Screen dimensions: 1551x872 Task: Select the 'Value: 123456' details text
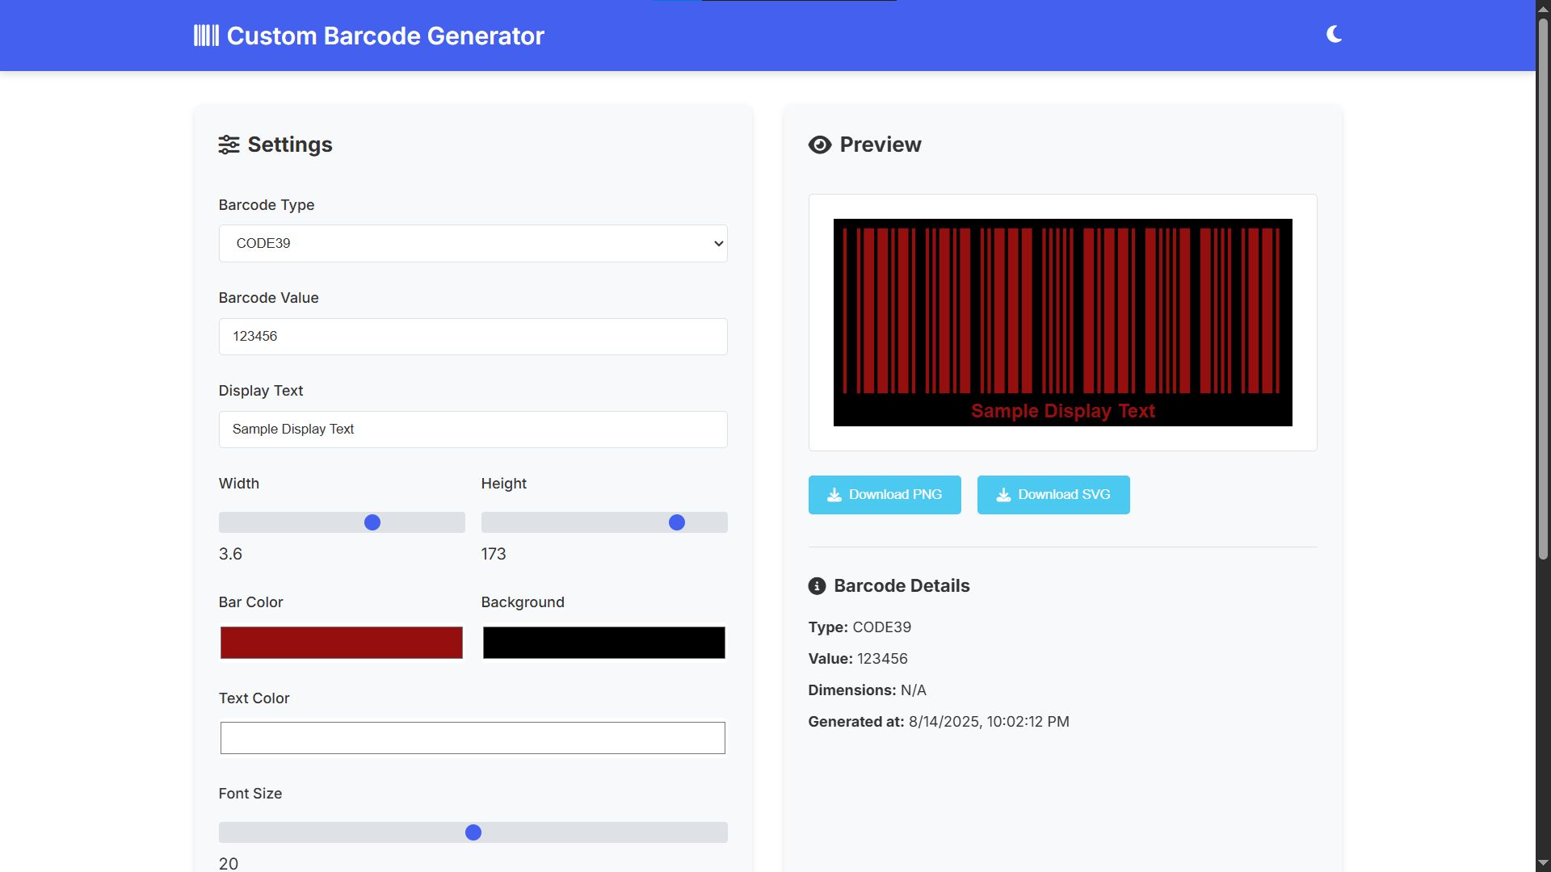(x=858, y=659)
